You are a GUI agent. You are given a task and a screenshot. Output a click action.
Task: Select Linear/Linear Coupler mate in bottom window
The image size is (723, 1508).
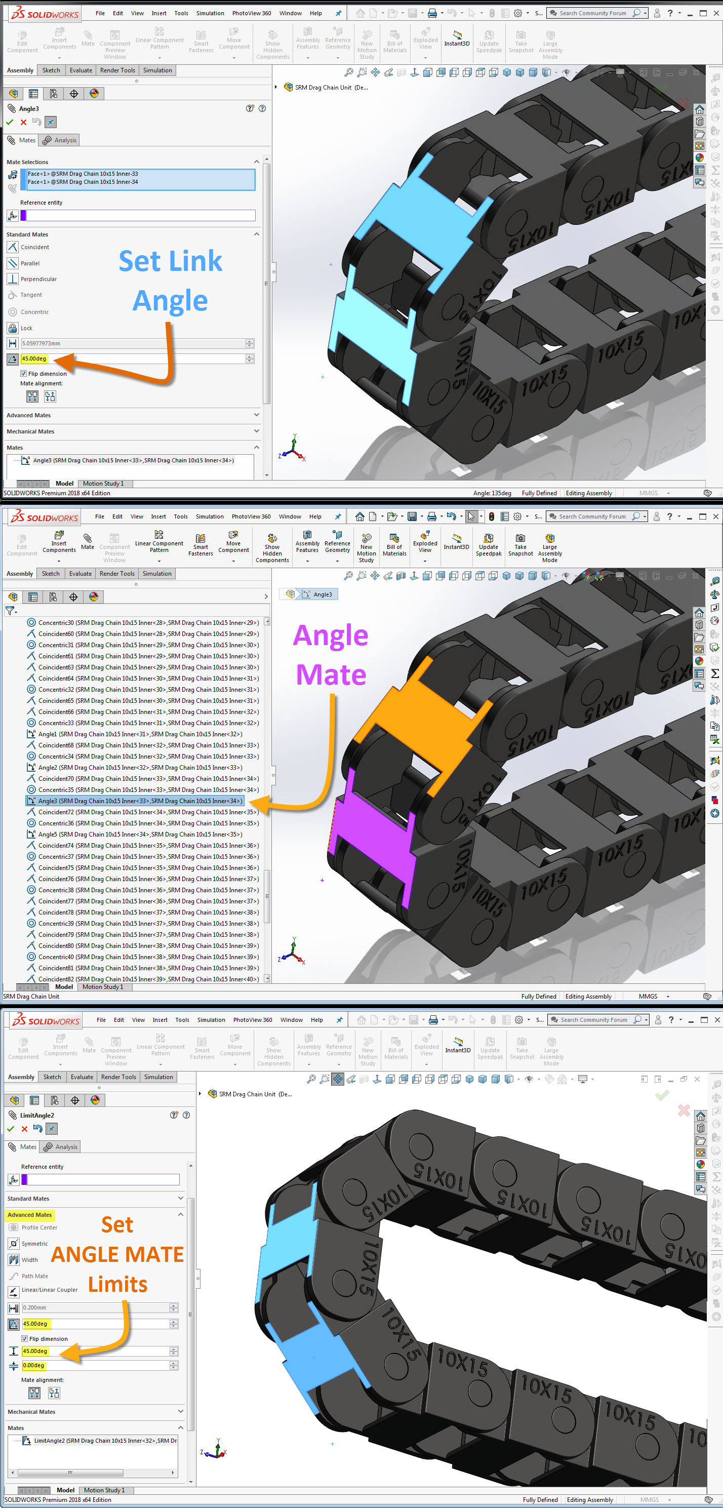click(14, 1291)
